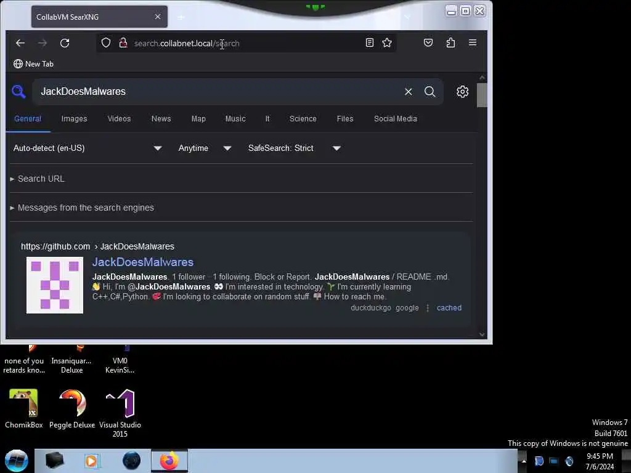Open the Science tab

(x=303, y=119)
